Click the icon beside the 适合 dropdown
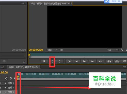127x94 pixels. click(x=61, y=50)
